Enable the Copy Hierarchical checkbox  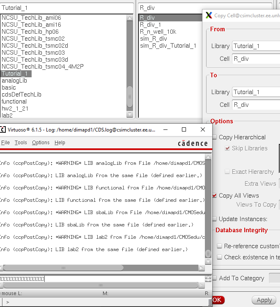coord(214,137)
